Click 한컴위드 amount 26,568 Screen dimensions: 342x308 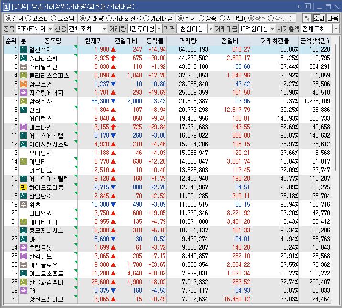coord(321,256)
